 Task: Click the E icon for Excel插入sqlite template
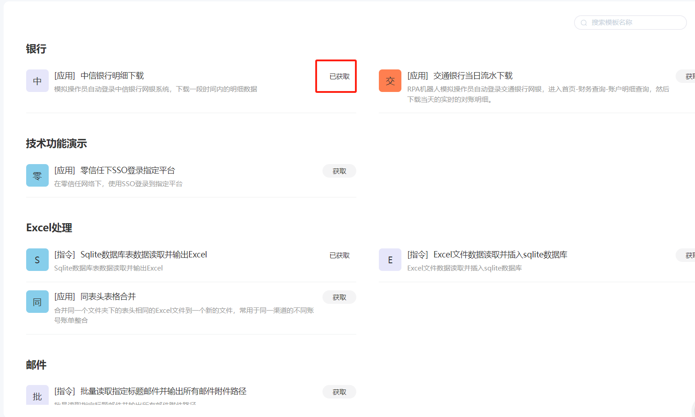pyautogui.click(x=390, y=260)
